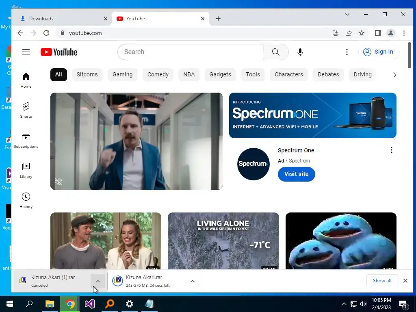Select the Debates filter chip
The width and height of the screenshot is (416, 312).
coord(328,75)
